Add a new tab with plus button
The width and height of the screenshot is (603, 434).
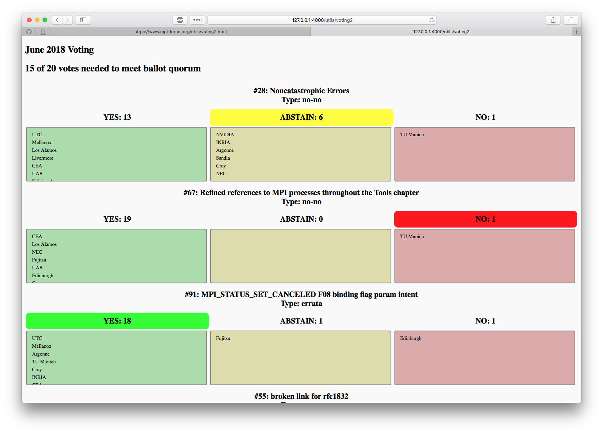576,32
